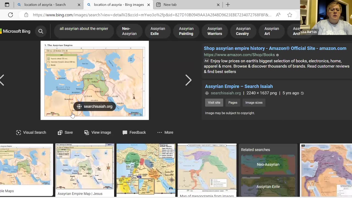Screen dimensions: 352x198
Task: Close the 'New tab' tab
Action: (x=218, y=5)
